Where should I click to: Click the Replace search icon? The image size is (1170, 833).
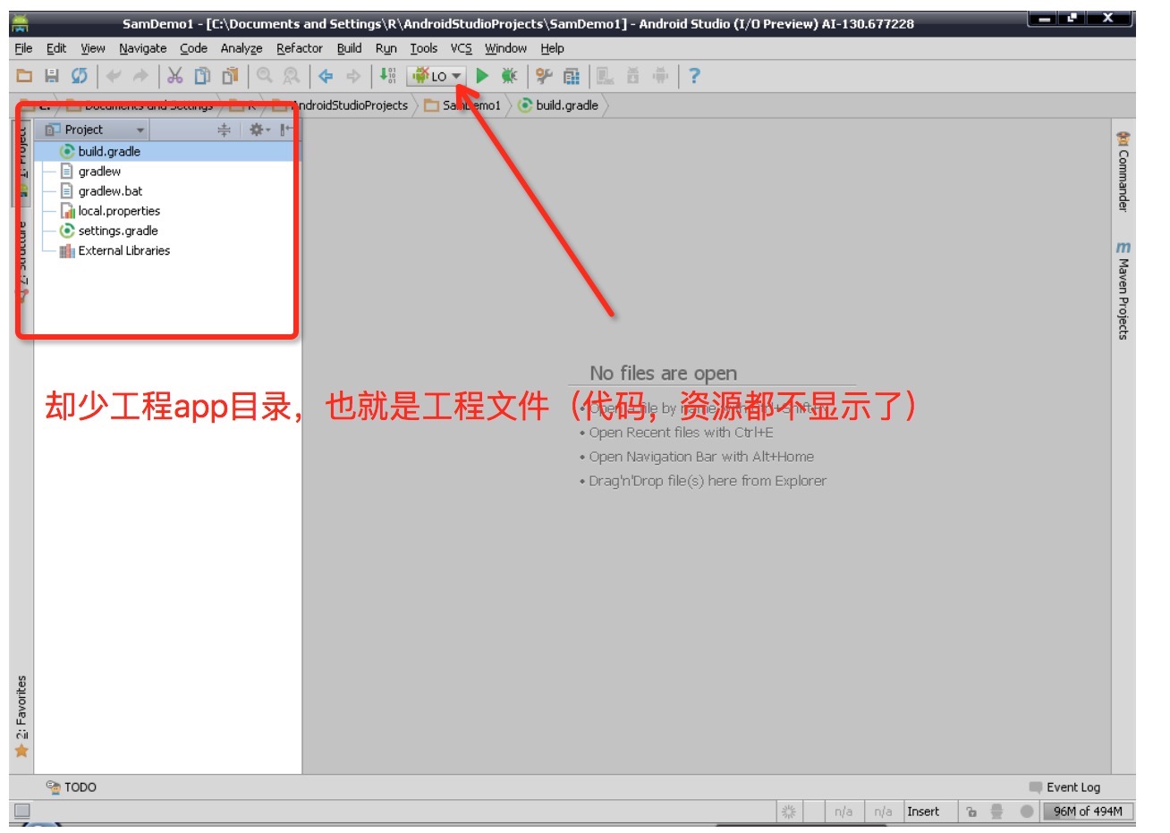(292, 76)
